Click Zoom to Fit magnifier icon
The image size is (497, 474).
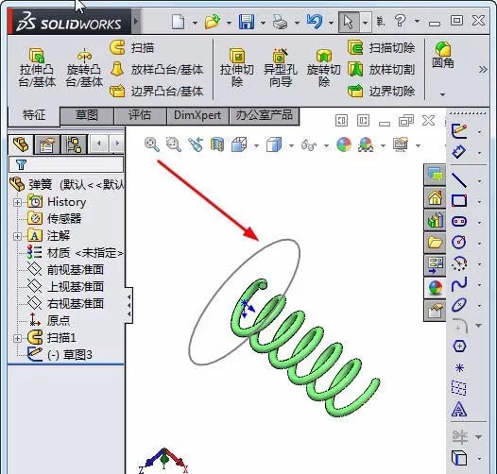tap(152, 144)
